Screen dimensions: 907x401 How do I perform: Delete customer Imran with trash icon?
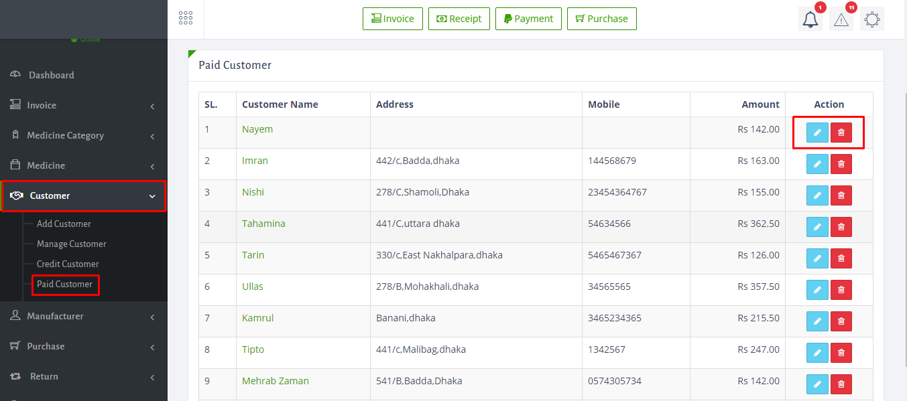841,164
